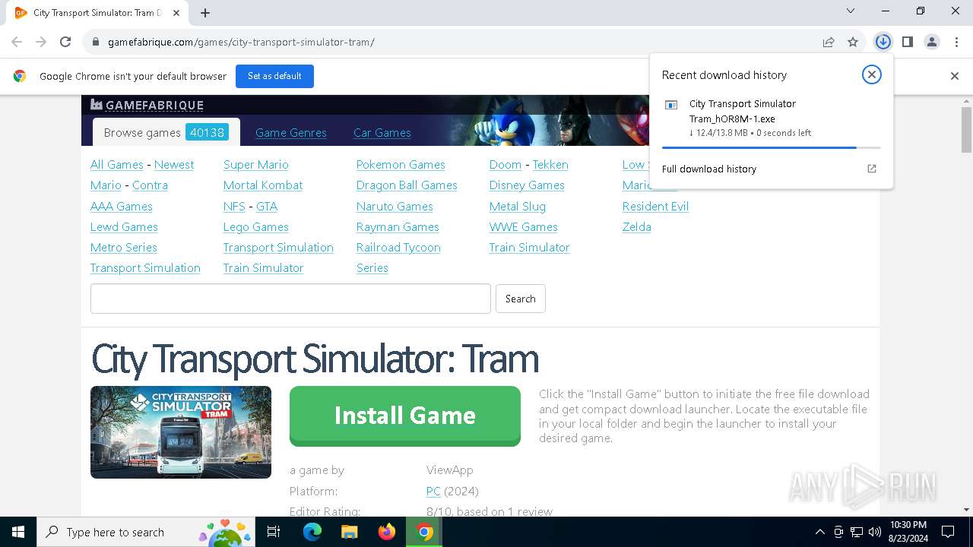Click the download progress bar
Image resolution: width=973 pixels, height=547 pixels.
click(x=771, y=147)
